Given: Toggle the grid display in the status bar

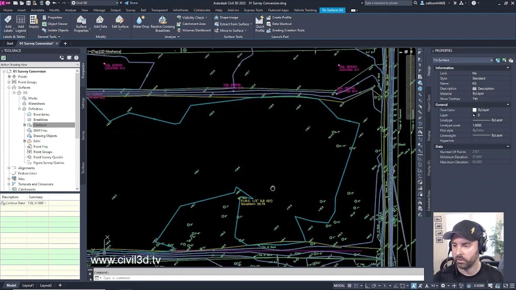Looking at the screenshot, I should tap(349, 285).
